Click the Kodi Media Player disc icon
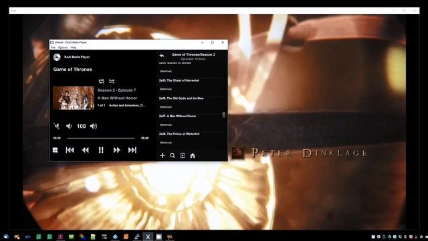428x241 pixels. (57, 57)
